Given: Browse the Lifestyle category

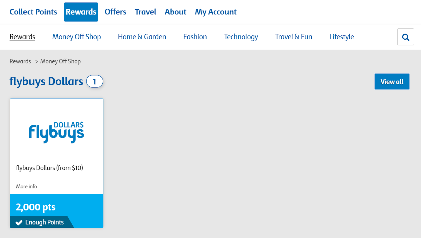Looking at the screenshot, I should click(x=341, y=37).
